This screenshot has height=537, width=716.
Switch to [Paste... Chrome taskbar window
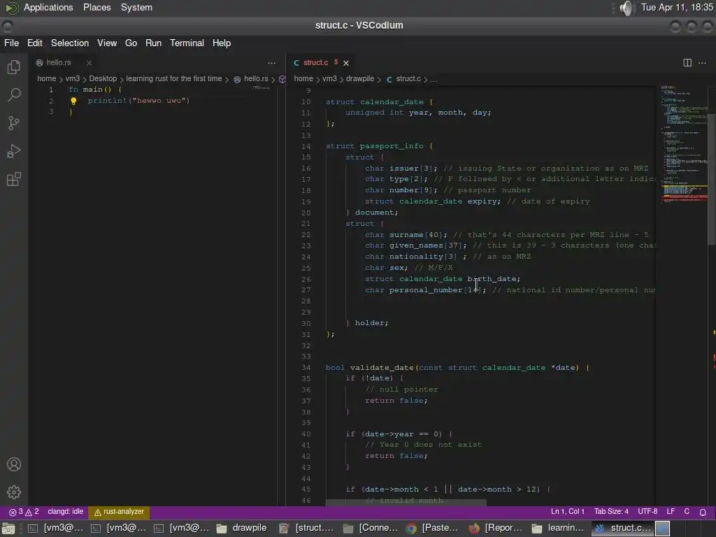432,529
